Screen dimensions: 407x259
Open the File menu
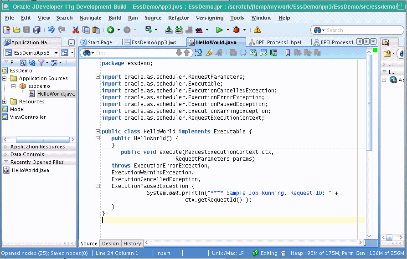(10, 18)
